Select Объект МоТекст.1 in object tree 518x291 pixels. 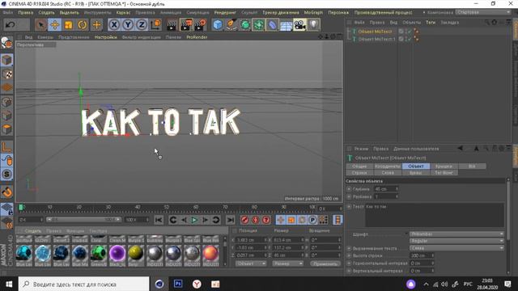point(376,39)
